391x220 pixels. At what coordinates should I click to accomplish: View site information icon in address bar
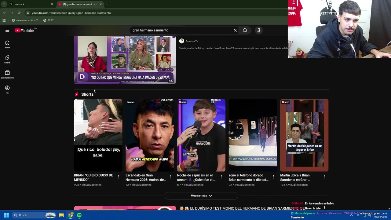(28, 13)
